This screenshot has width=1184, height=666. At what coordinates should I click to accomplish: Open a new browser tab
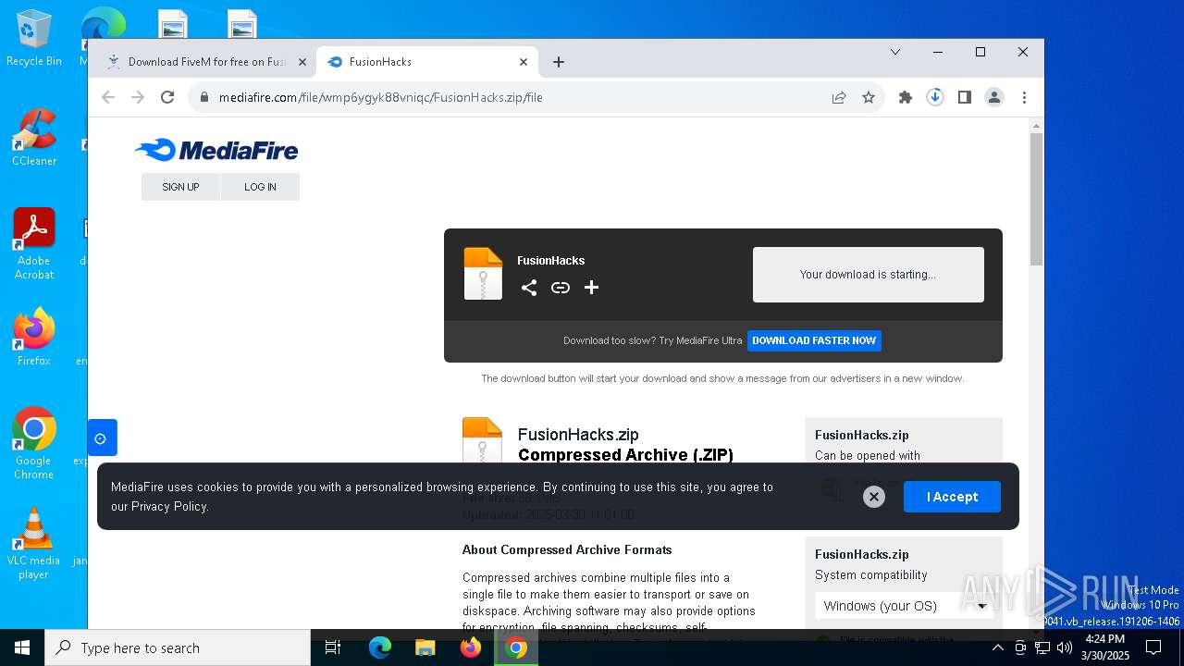pos(559,62)
